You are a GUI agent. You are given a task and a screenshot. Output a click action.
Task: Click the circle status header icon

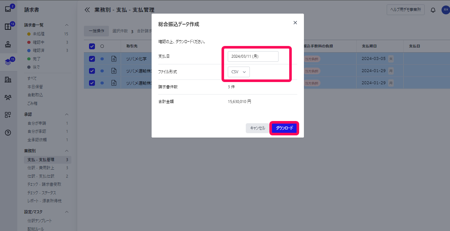[x=102, y=46]
